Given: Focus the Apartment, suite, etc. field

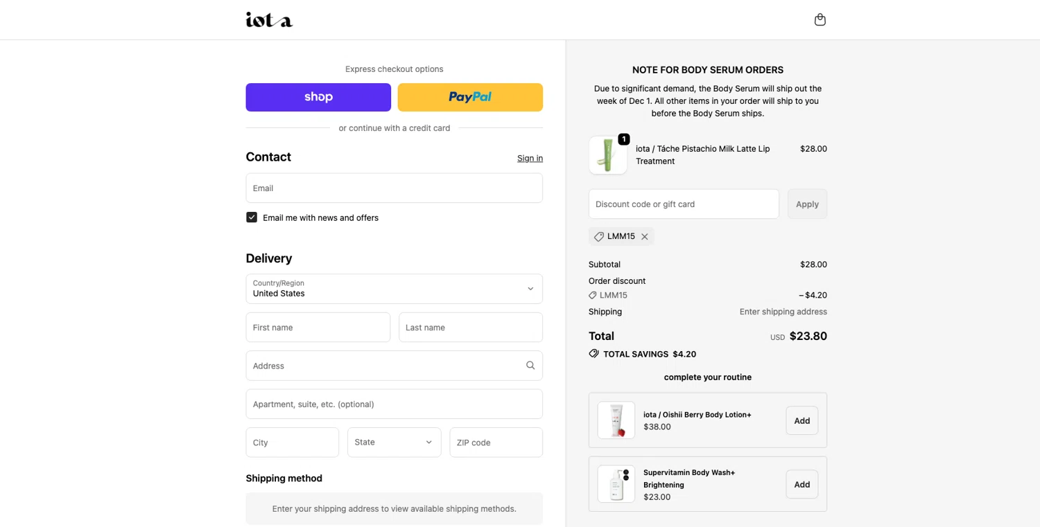Looking at the screenshot, I should (x=394, y=404).
